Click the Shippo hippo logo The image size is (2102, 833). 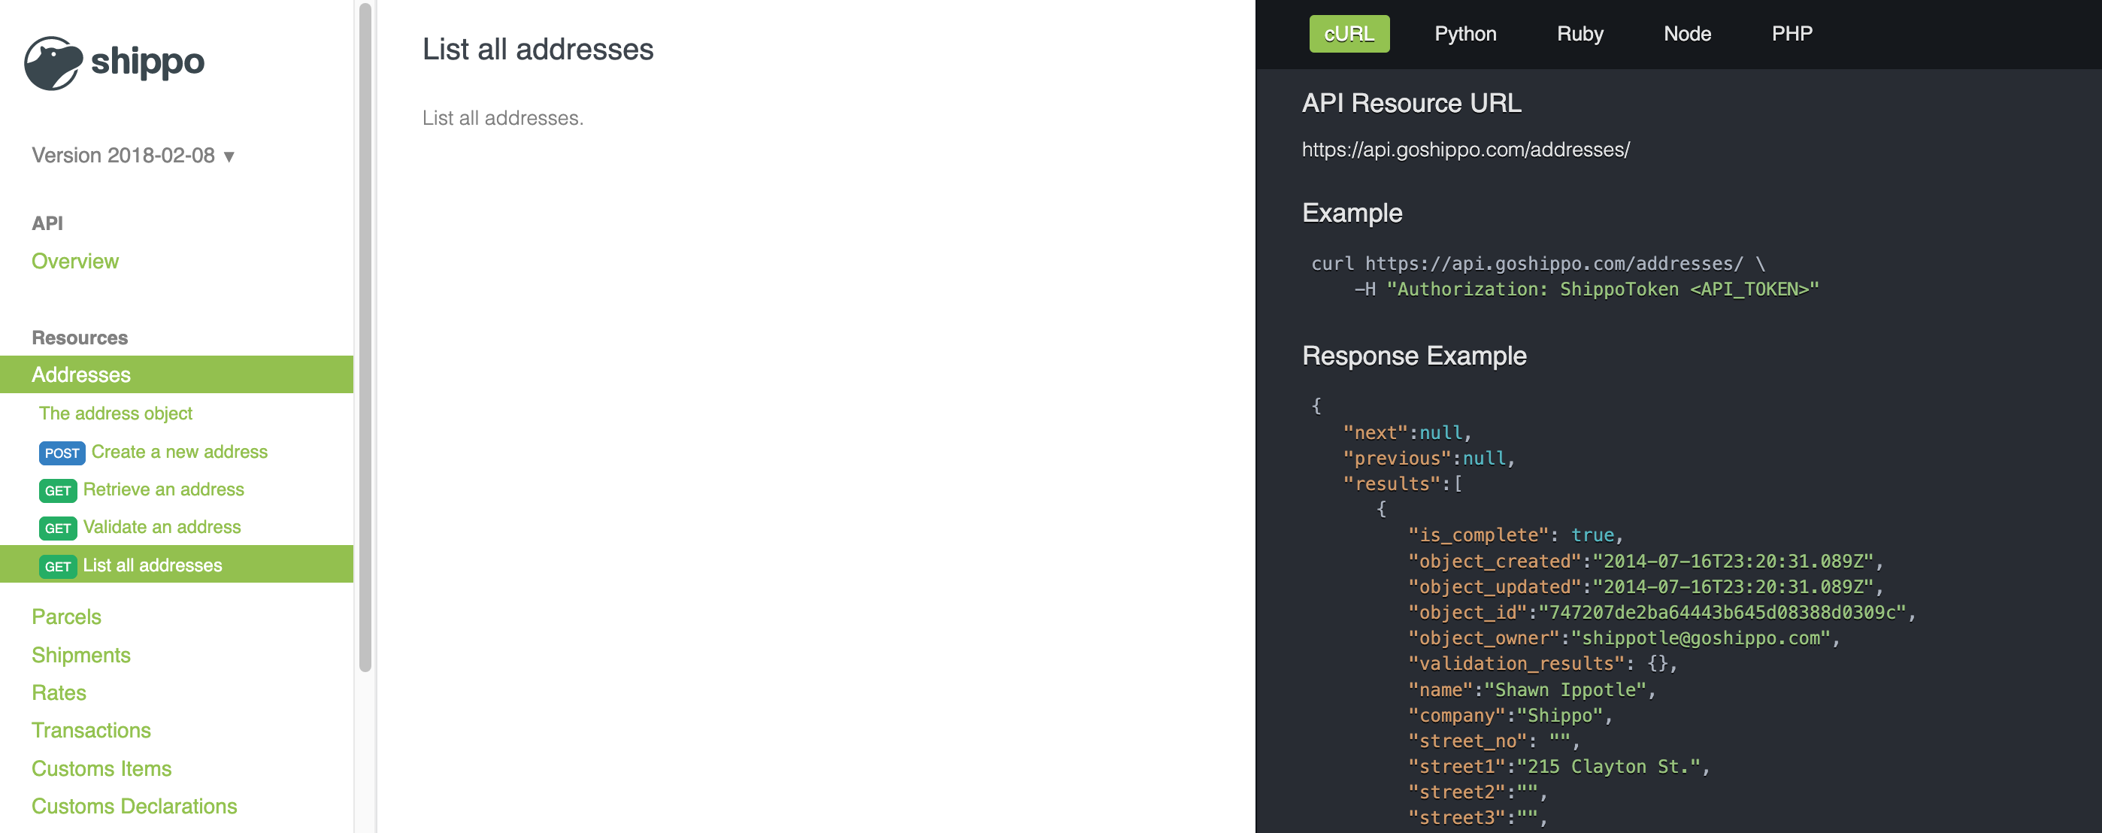pyautogui.click(x=54, y=63)
